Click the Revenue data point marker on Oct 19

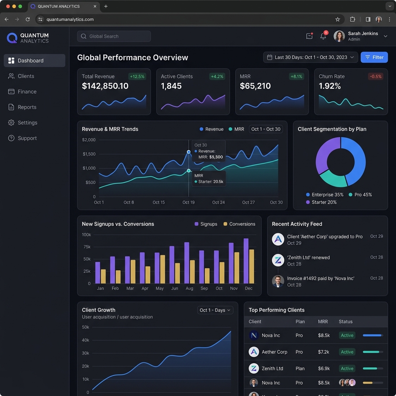(x=189, y=152)
